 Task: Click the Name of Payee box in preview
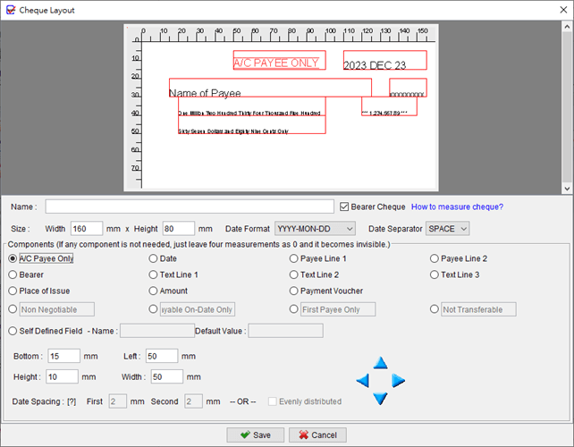click(x=270, y=88)
